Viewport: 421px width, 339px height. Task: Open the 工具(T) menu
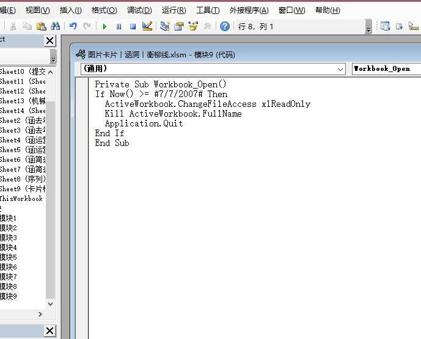(x=208, y=10)
